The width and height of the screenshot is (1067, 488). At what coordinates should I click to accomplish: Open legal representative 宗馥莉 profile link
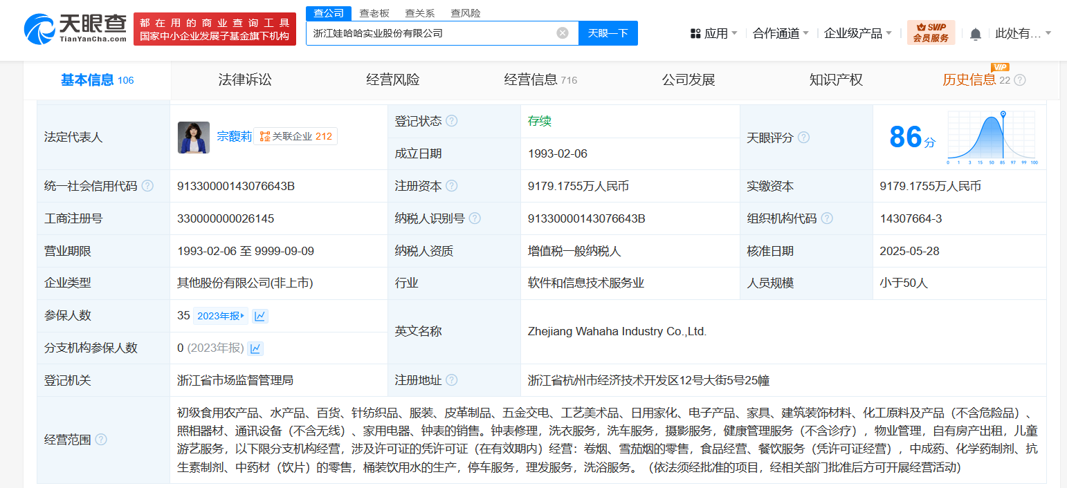pos(234,137)
